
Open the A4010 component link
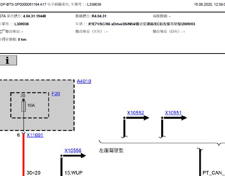pyautogui.click(x=84, y=81)
